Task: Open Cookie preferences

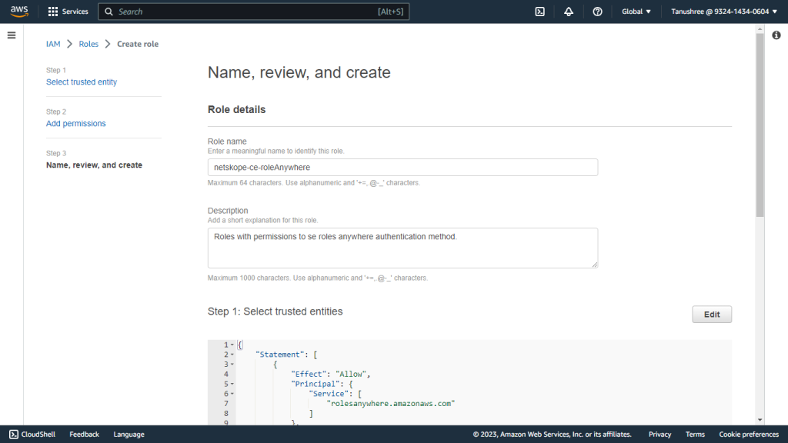Action: click(x=749, y=435)
